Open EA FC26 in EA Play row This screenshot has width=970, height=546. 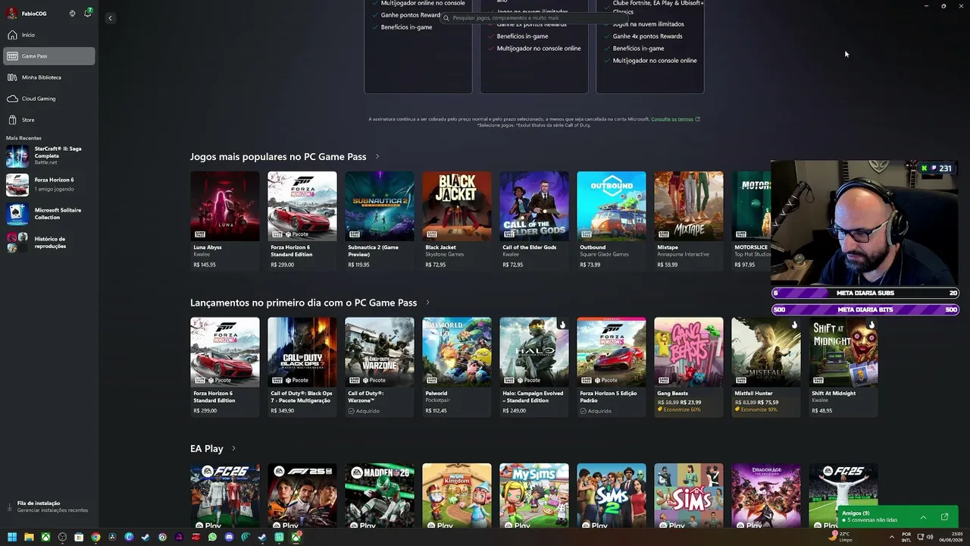pos(225,495)
